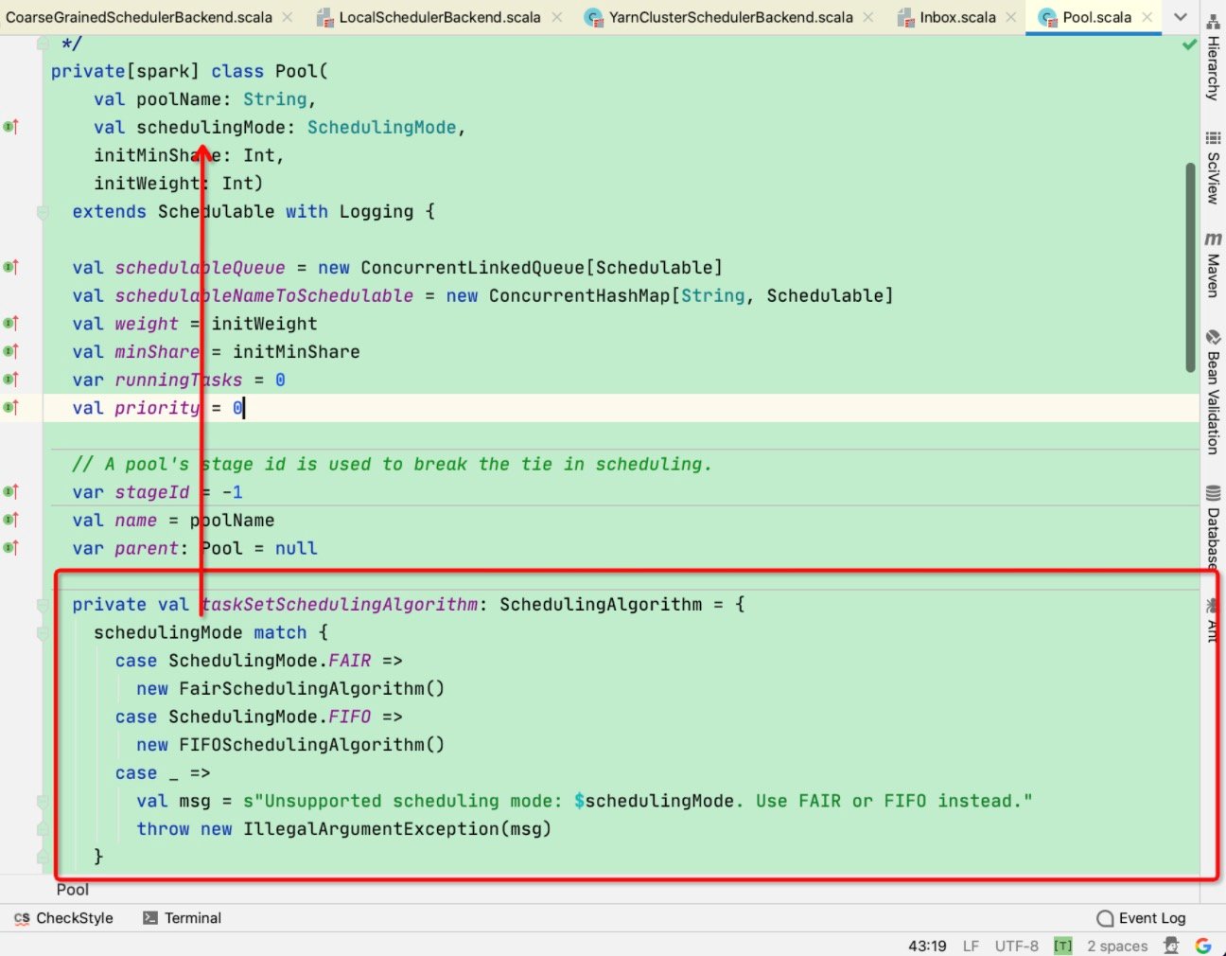The width and height of the screenshot is (1226, 956).
Task: Toggle fold marker at 'val msg' line
Action: click(43, 801)
